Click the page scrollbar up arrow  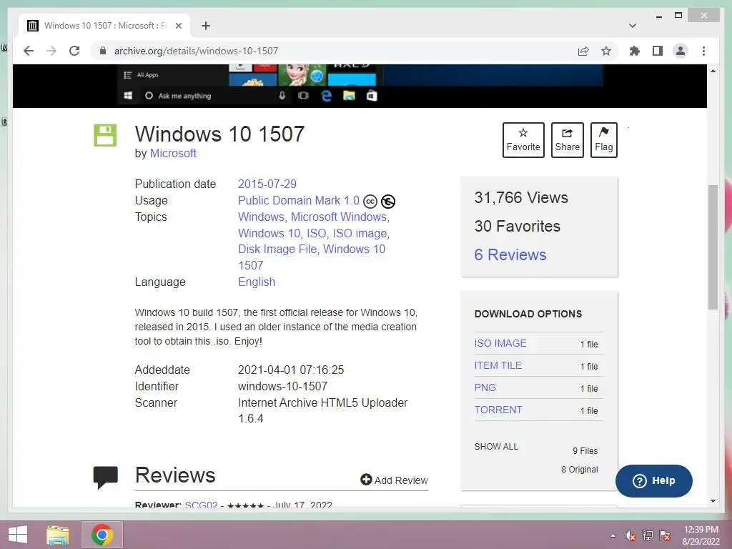click(x=713, y=71)
